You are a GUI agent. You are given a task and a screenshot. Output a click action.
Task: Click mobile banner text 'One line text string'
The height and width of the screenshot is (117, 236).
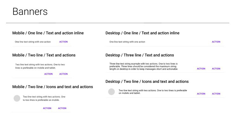[33, 42]
